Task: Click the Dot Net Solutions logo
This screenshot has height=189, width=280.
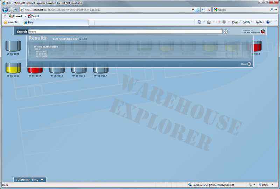Action: pos(263,31)
